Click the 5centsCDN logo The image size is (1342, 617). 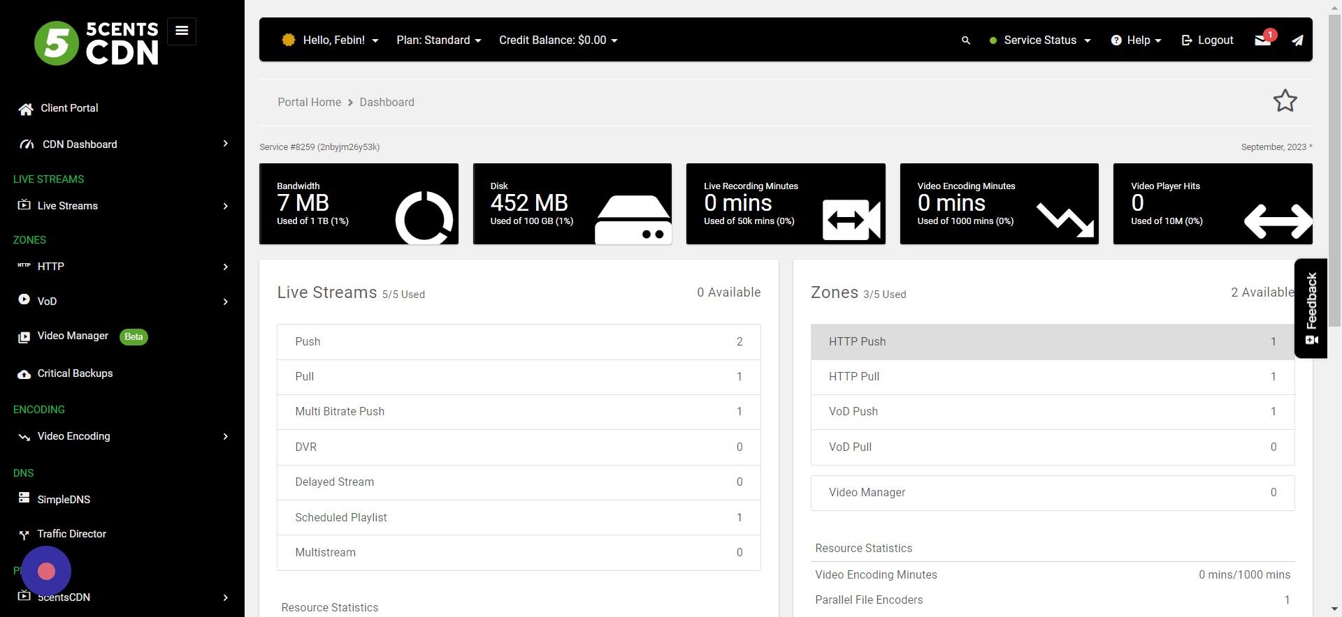coord(96,43)
